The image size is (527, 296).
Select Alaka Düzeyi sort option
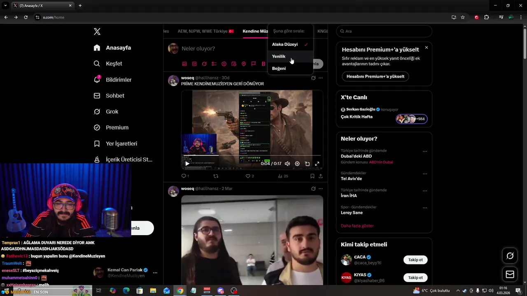tap(290, 44)
